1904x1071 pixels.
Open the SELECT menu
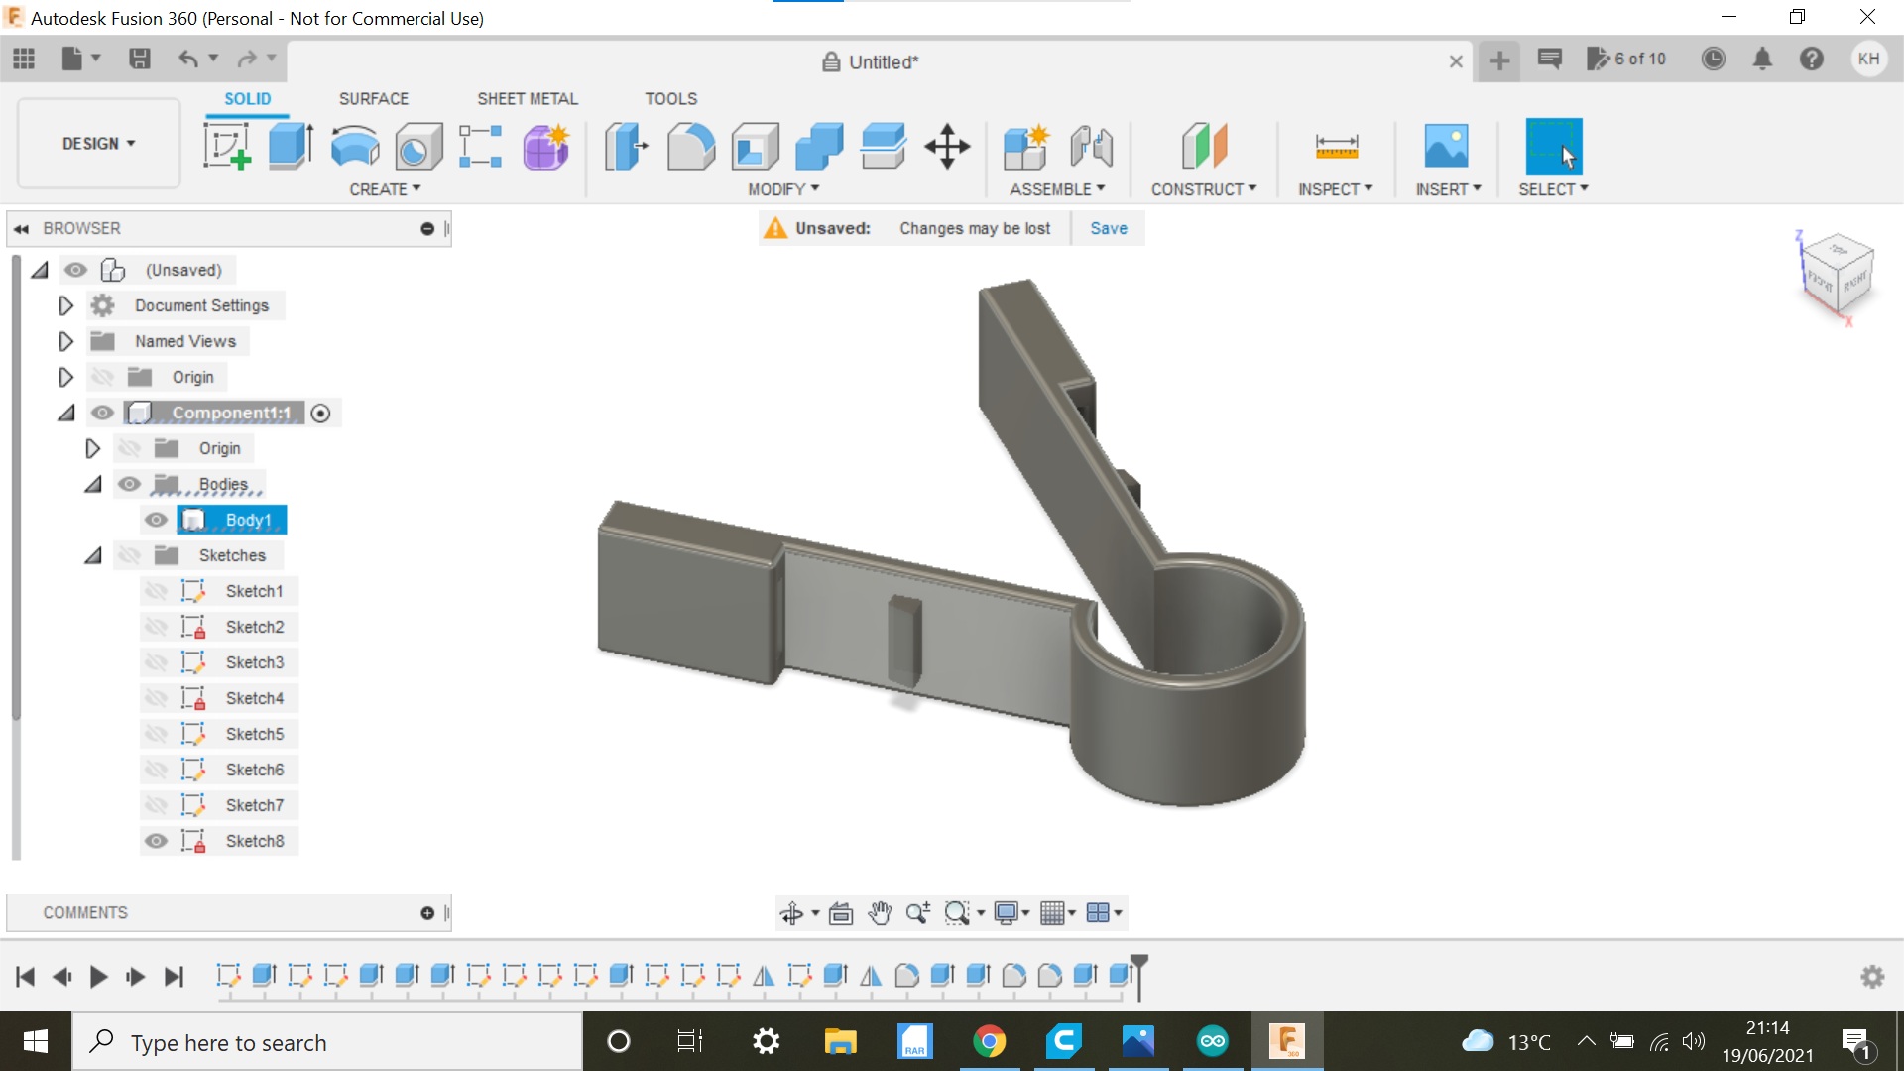pyautogui.click(x=1553, y=189)
